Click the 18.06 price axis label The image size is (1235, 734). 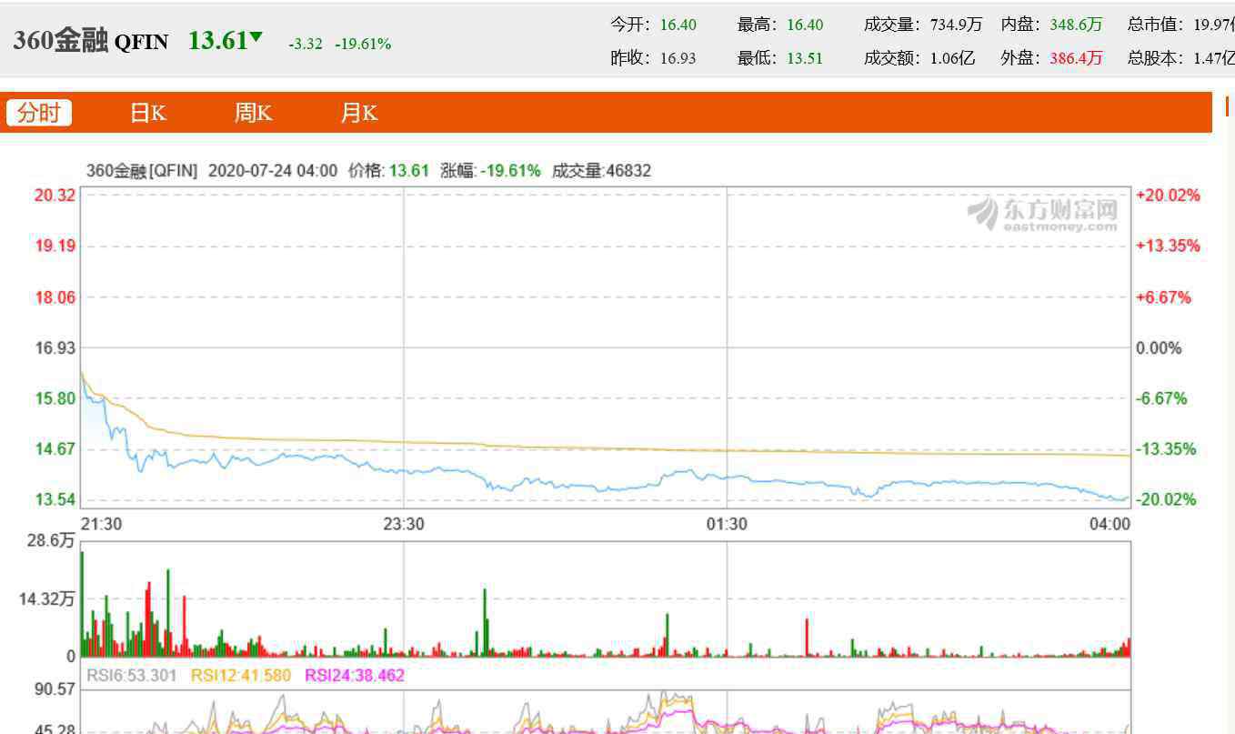click(55, 297)
